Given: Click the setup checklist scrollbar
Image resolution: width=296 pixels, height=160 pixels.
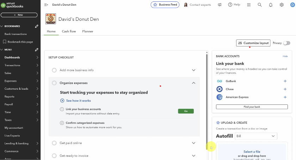Looking at the screenshot, I should tap(207, 102).
